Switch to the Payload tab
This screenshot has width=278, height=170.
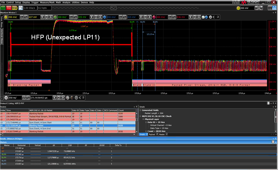click(152, 134)
